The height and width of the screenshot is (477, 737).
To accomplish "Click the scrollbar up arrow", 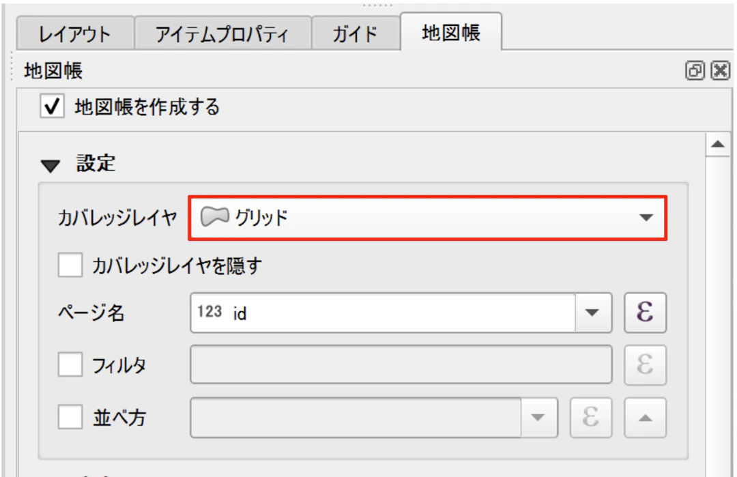I will 717,145.
